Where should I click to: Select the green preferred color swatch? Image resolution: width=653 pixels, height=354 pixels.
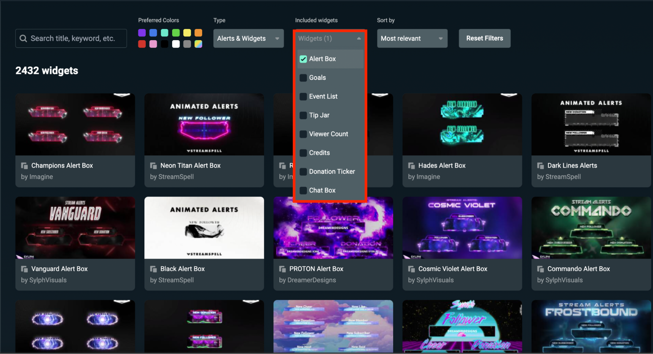176,33
